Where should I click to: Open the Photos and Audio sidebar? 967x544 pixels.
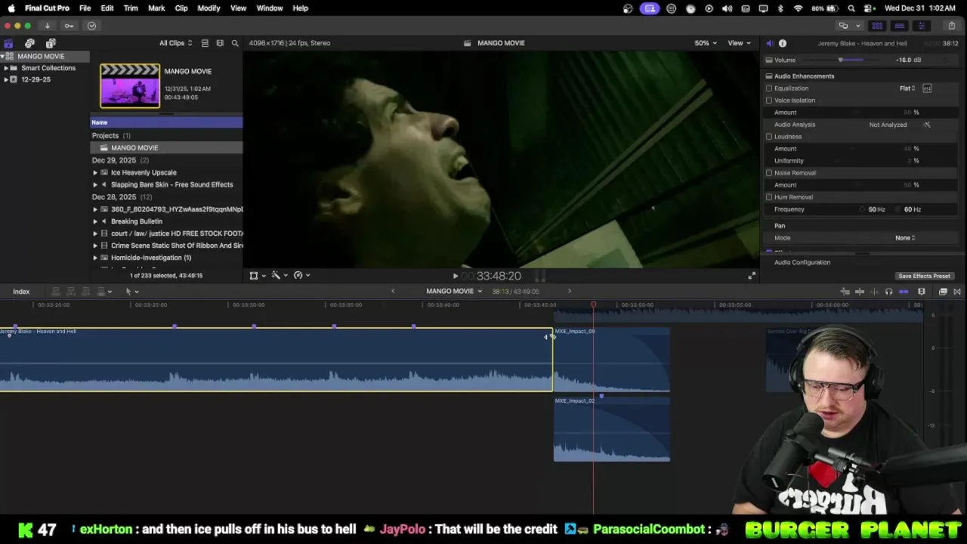tap(29, 43)
